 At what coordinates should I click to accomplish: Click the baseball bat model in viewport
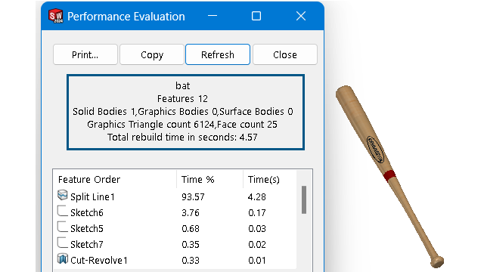(389, 175)
